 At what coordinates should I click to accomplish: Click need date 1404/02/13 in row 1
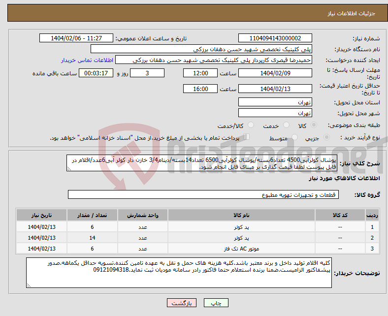pos(41,227)
